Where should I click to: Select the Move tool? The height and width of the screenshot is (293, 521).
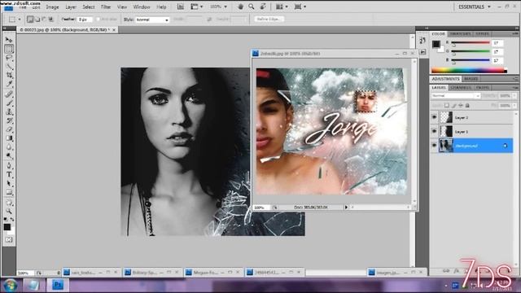click(x=9, y=40)
